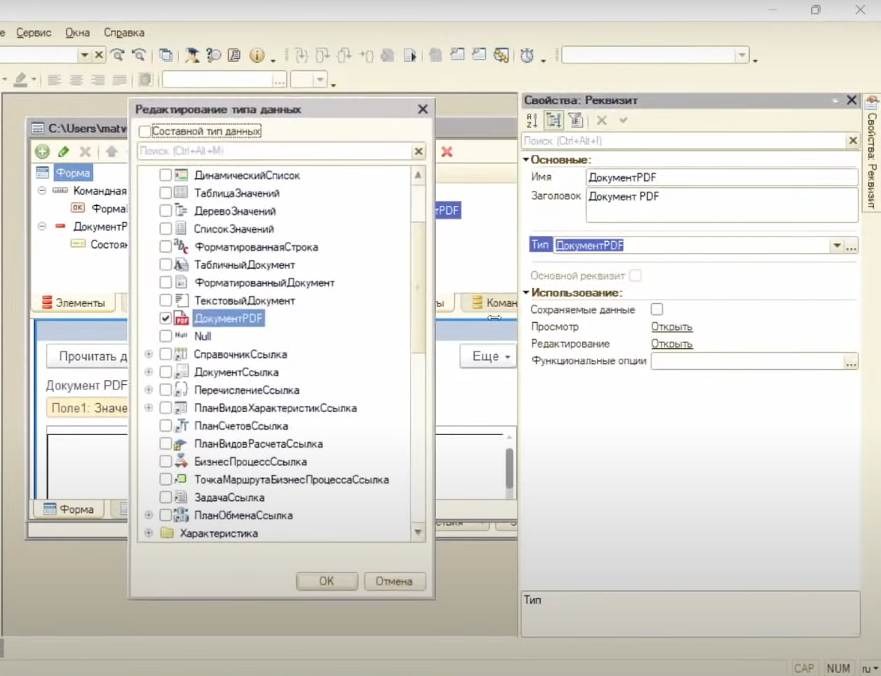Viewport: 881px width, 676px height.
Task: Check the ТекстовыйДокумент checkbox
Action: pos(165,301)
